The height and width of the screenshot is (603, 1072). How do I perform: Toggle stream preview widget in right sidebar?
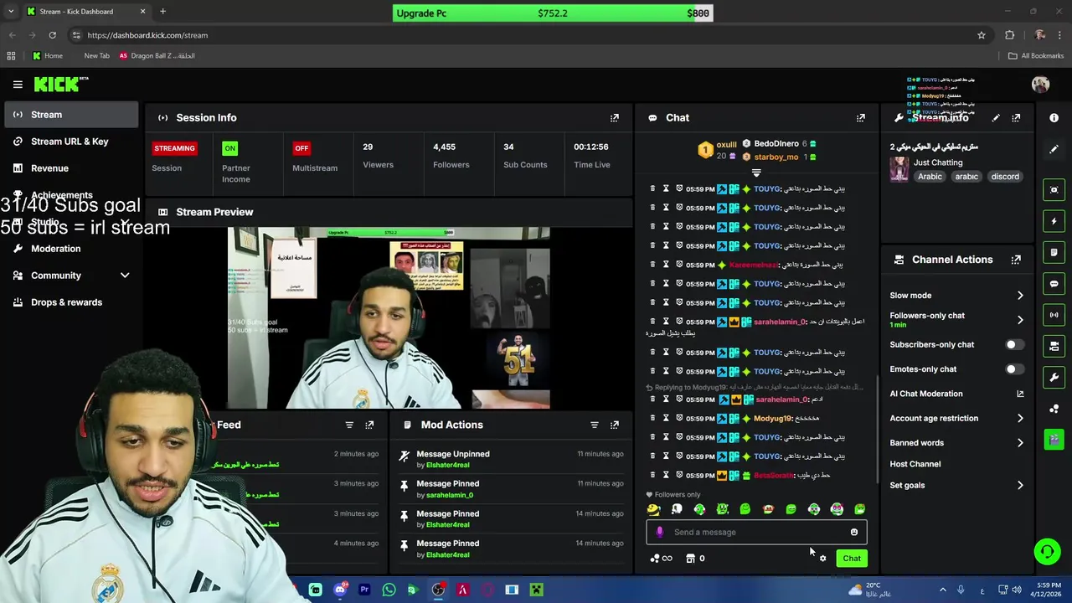[x=1054, y=190]
